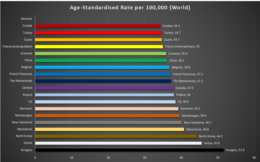Click the chart title 'Age-Standardised Rate per 100,000 (World)'

coord(130,7)
